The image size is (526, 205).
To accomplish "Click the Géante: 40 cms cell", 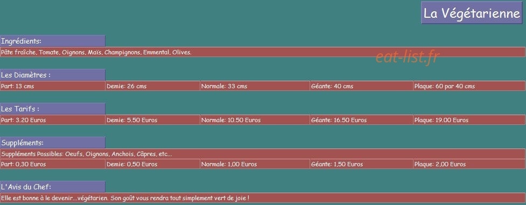I will coord(362,86).
